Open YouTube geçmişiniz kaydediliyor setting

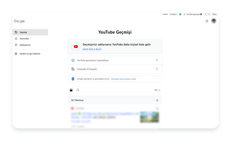(x=115, y=60)
